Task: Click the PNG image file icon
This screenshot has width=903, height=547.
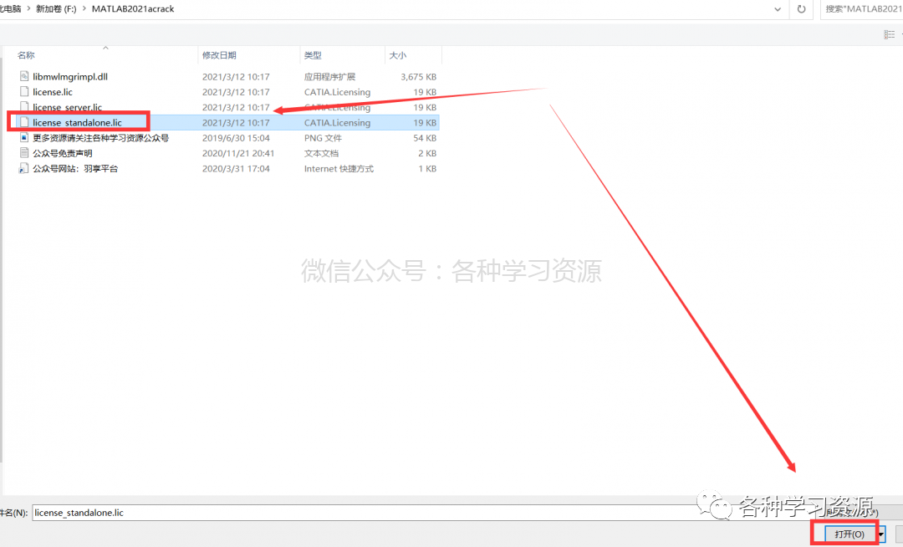Action: point(24,138)
